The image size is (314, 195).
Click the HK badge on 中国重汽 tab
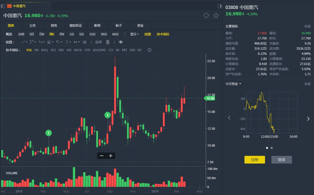(9, 6)
